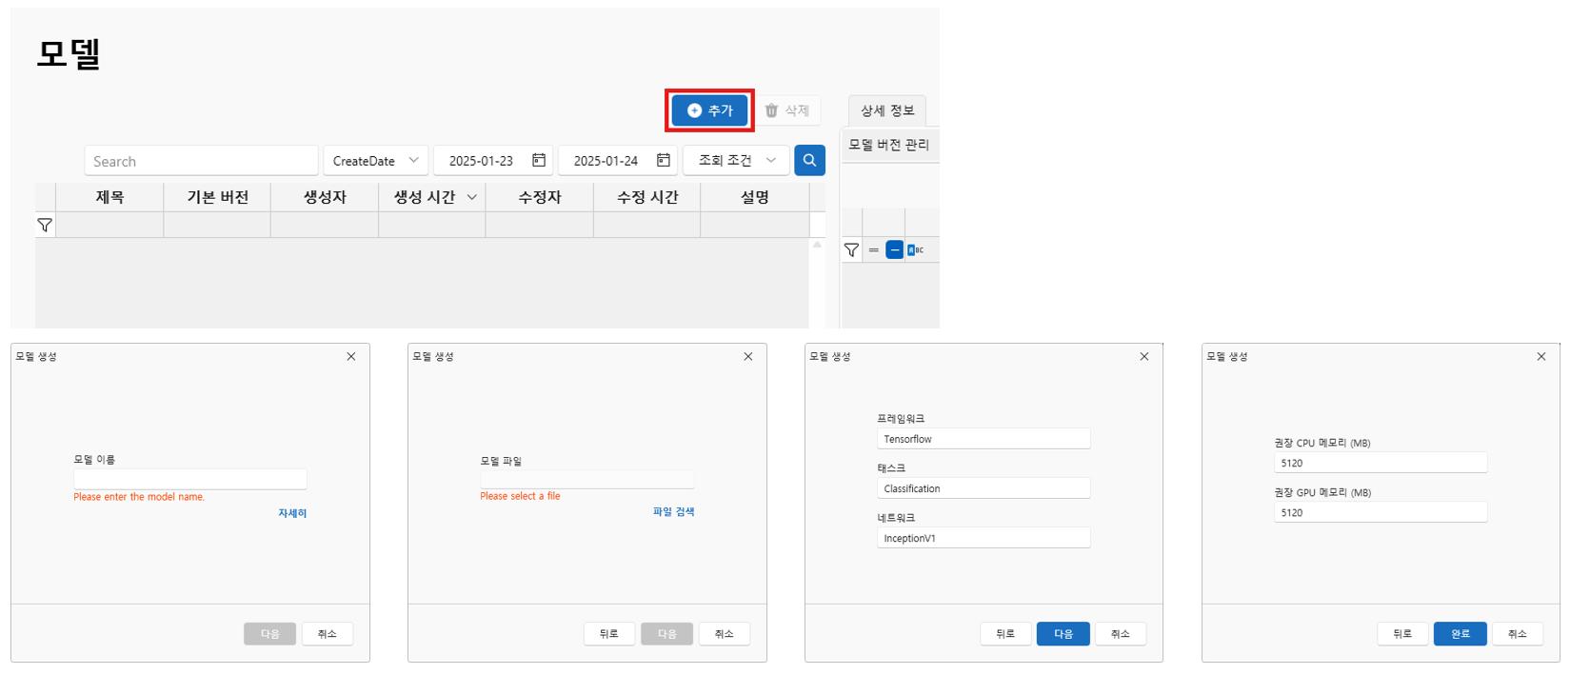Click the equals sign filter icon
The width and height of the screenshot is (1570, 675).
(873, 249)
